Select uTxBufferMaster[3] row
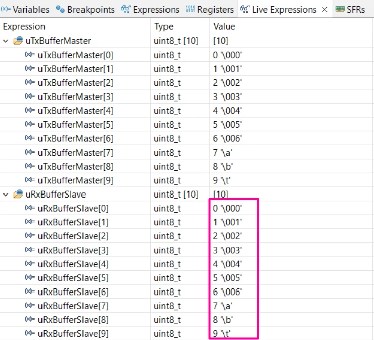The height and width of the screenshot is (340, 374). click(187, 96)
